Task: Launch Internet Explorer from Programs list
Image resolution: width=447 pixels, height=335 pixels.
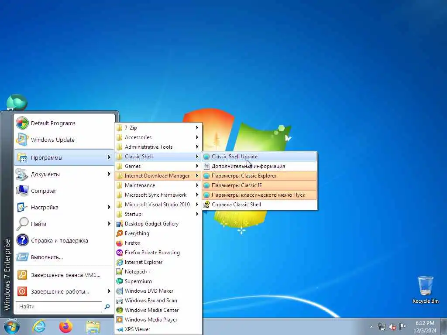Action: pos(158,262)
